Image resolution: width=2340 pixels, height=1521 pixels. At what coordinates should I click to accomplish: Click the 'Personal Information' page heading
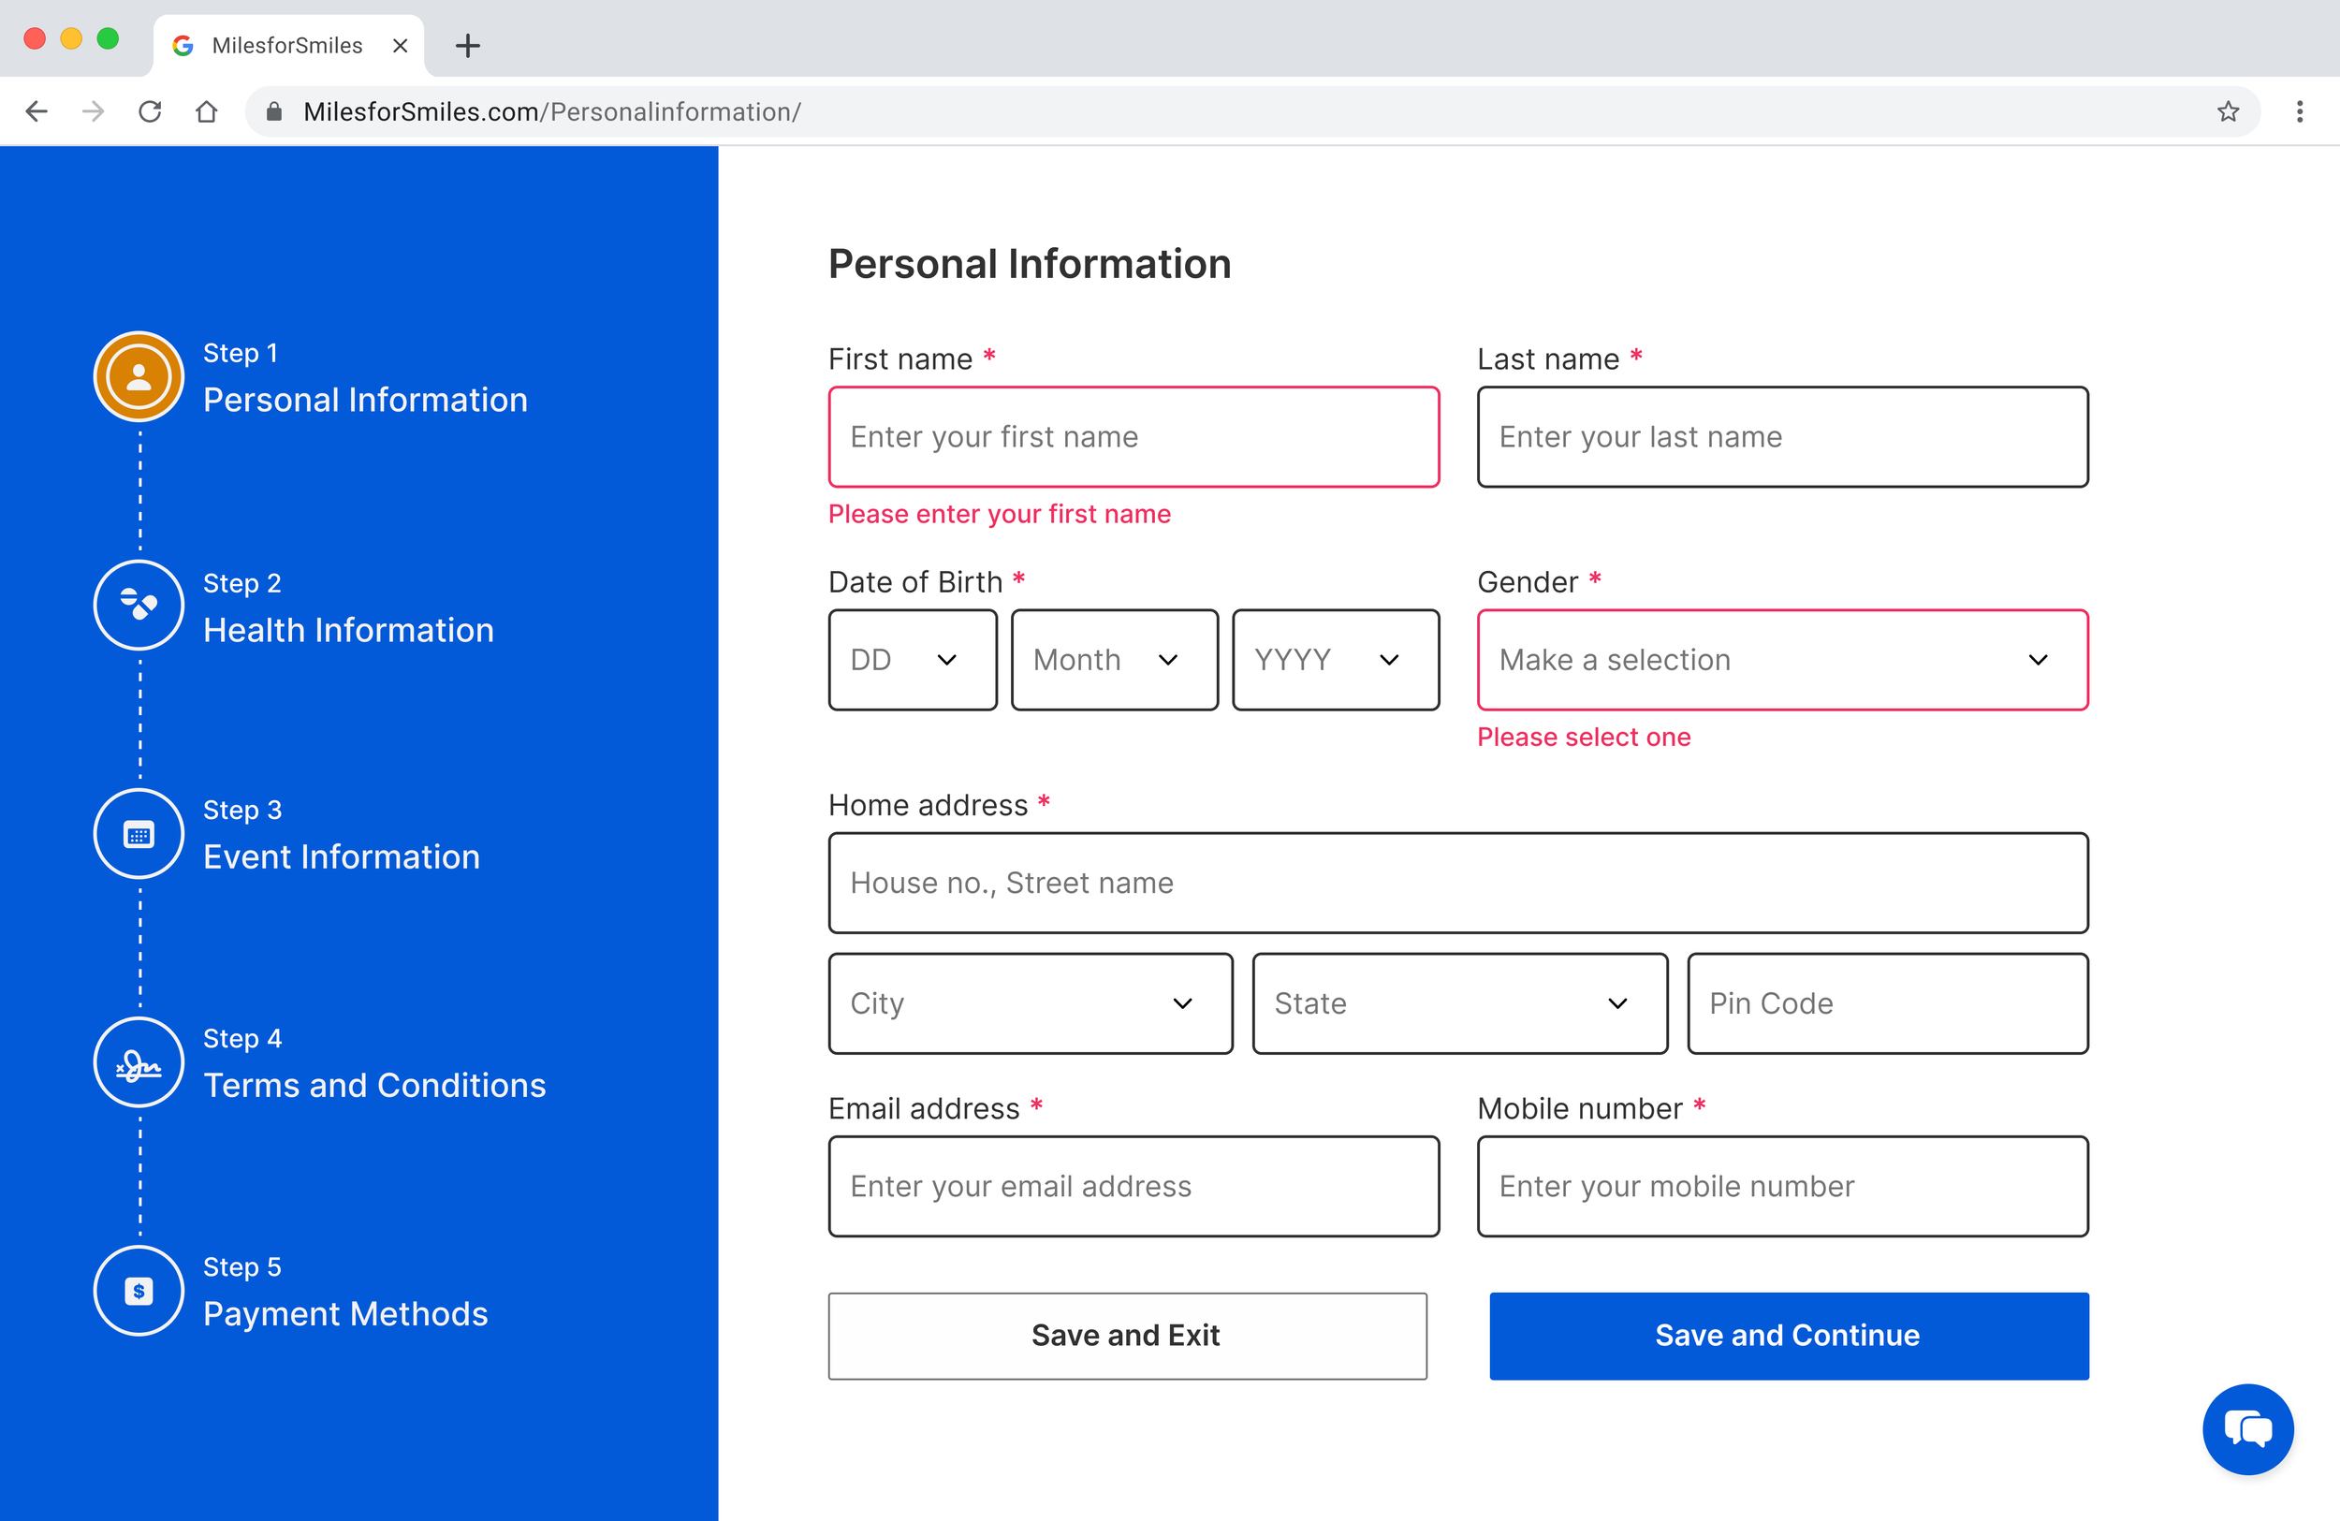pos(1030,264)
